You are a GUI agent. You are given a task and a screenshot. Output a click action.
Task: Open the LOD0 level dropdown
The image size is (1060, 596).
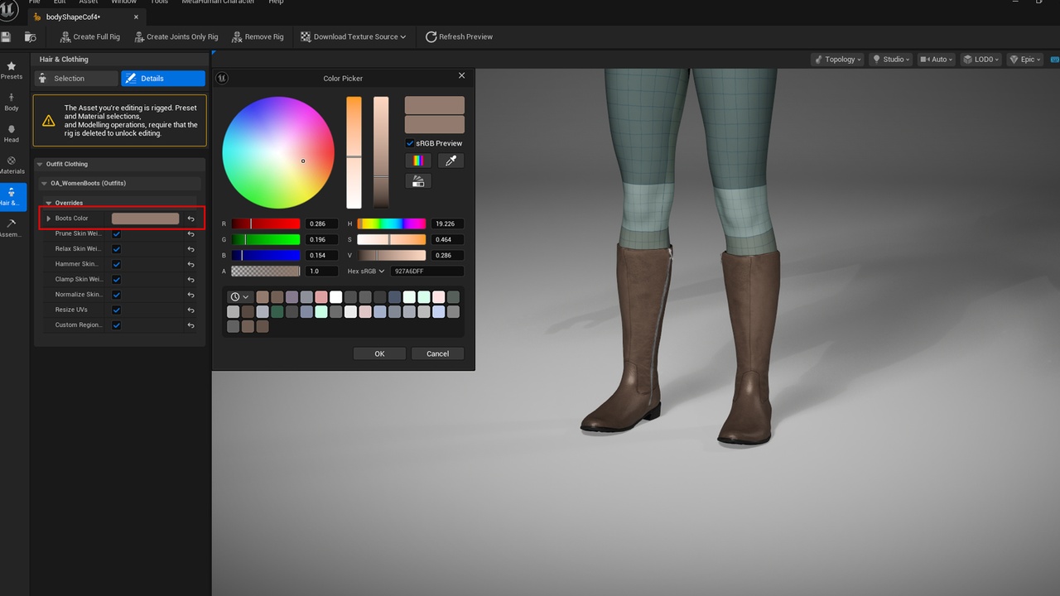981,60
